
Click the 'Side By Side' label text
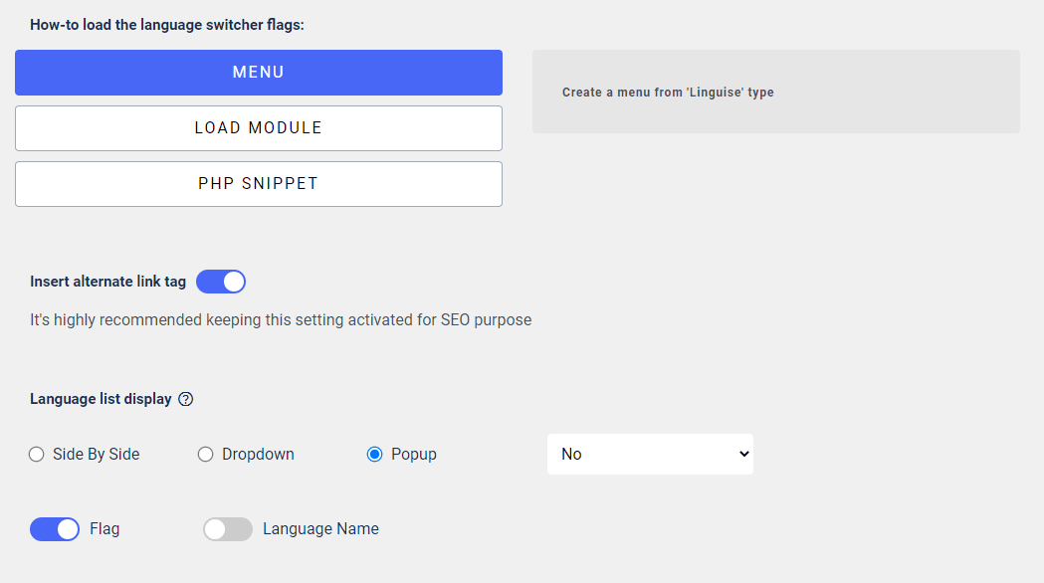(x=96, y=455)
